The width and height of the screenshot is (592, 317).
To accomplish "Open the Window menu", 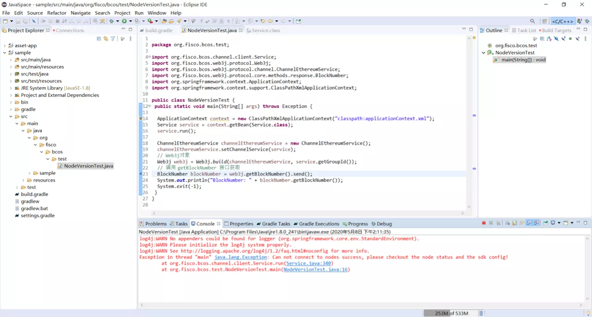I will [x=157, y=13].
